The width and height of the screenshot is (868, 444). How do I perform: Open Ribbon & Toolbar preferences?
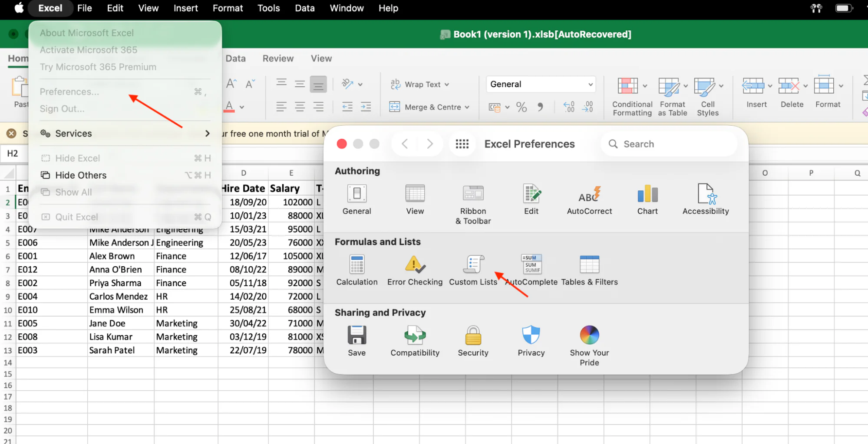click(x=473, y=204)
